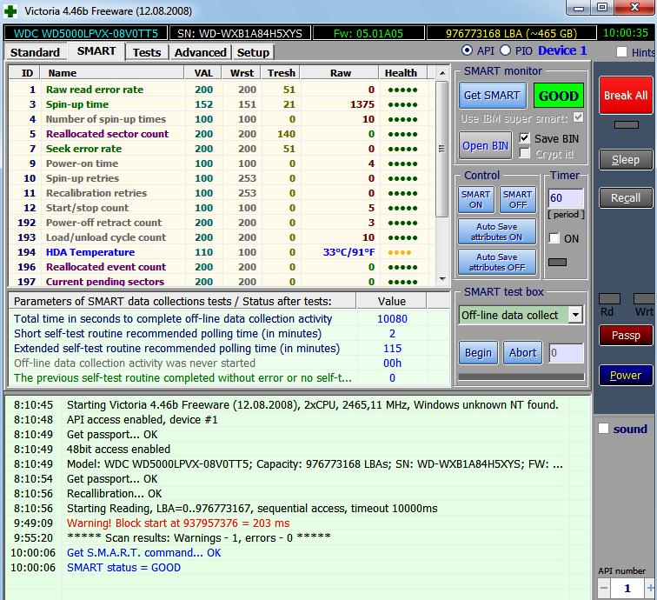Click the green GOOD status indicator
The width and height of the screenshot is (657, 600).
[558, 96]
